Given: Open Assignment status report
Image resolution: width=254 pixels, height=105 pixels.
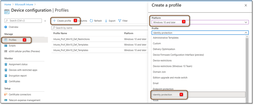Looking at the screenshot, I should (x=18, y=64).
